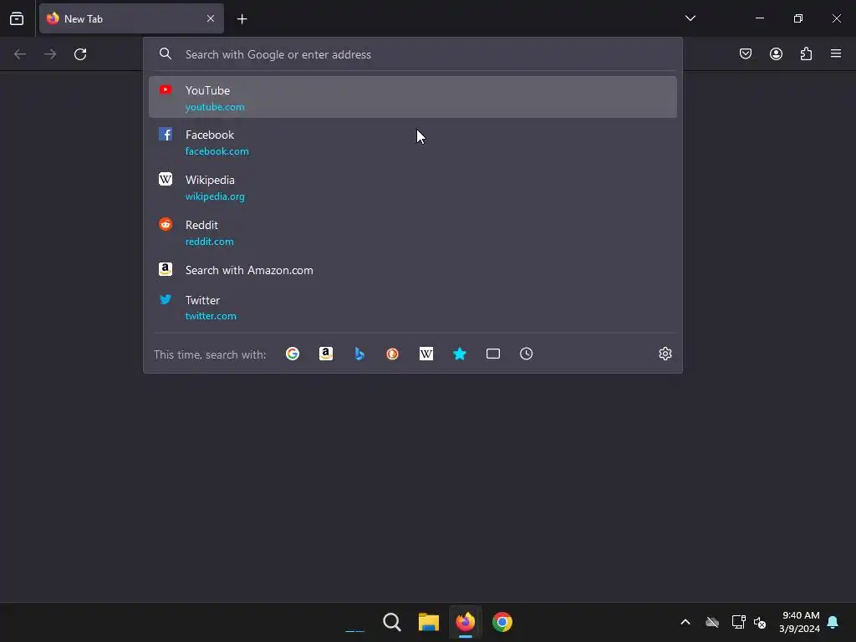Open the List all tabs chevron
This screenshot has width=856, height=642.
690,18
